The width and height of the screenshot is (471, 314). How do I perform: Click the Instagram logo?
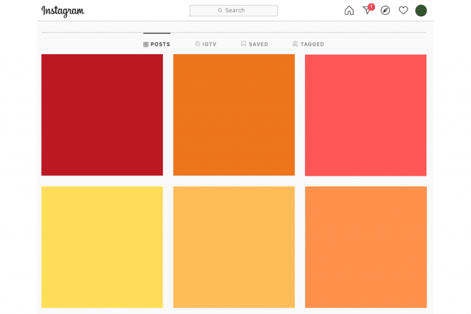63,11
